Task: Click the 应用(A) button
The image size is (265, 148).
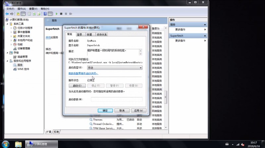Action: click(138, 111)
